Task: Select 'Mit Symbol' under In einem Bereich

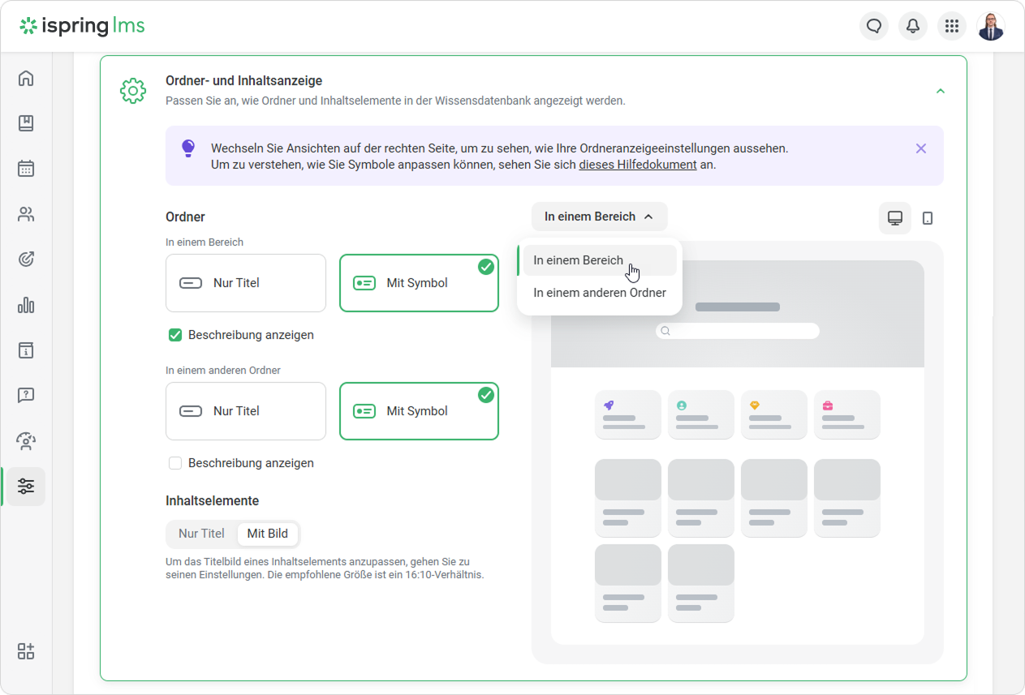Action: (419, 283)
